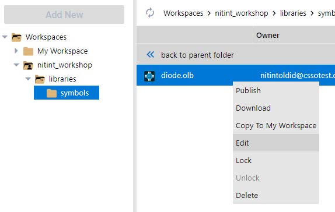This screenshot has height=212, width=335.
Task: Click the diode.olb file name
Action: click(177, 76)
